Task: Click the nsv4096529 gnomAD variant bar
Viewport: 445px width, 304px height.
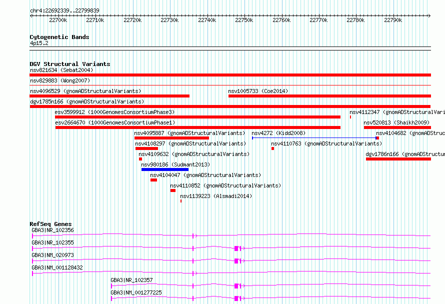Action: click(109, 96)
